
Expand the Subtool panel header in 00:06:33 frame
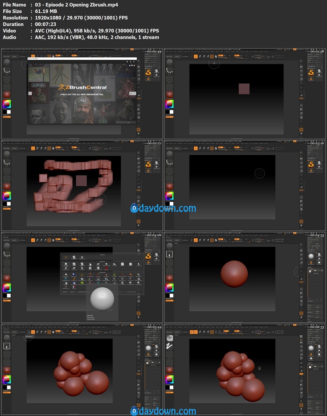(x=309, y=364)
